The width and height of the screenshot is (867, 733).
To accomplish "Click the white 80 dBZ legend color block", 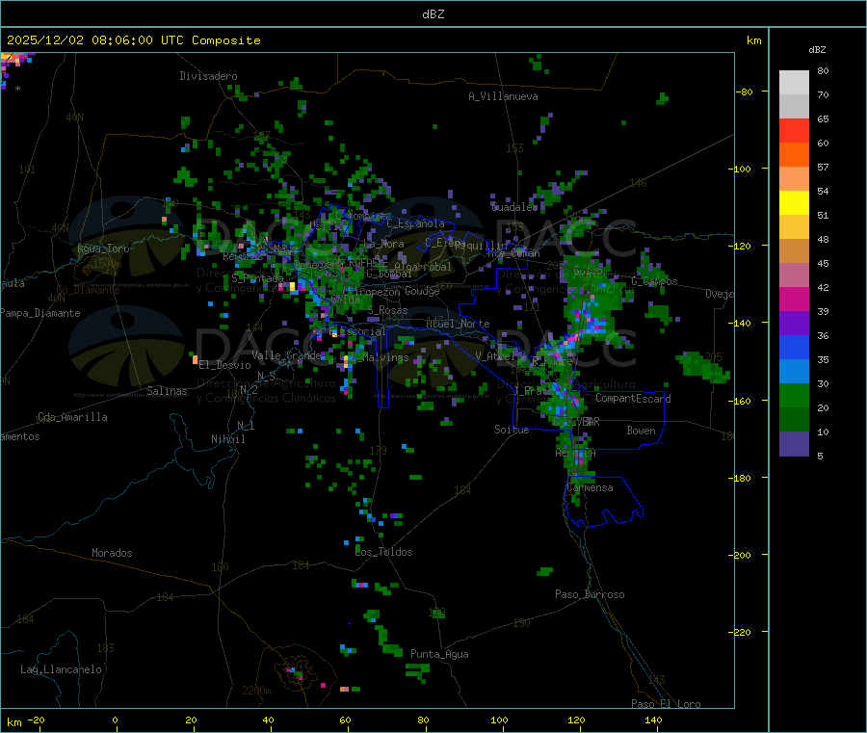I will point(794,83).
